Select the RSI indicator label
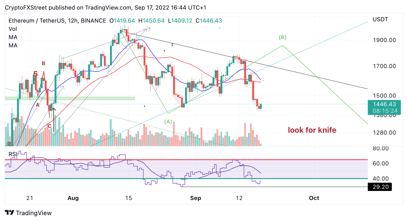Screen dimensions: 408x221 point(13,154)
